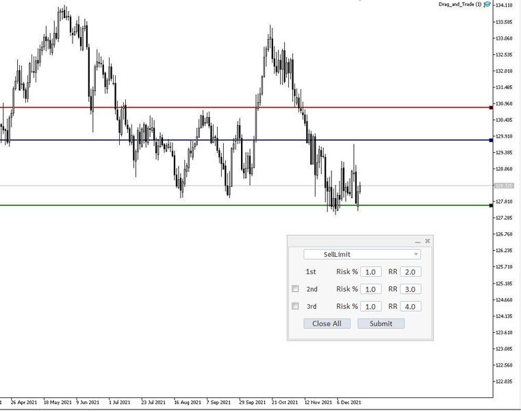Click the 3rd RR field showing 4.0
Viewport: 521px width, 411px height.
click(x=411, y=306)
